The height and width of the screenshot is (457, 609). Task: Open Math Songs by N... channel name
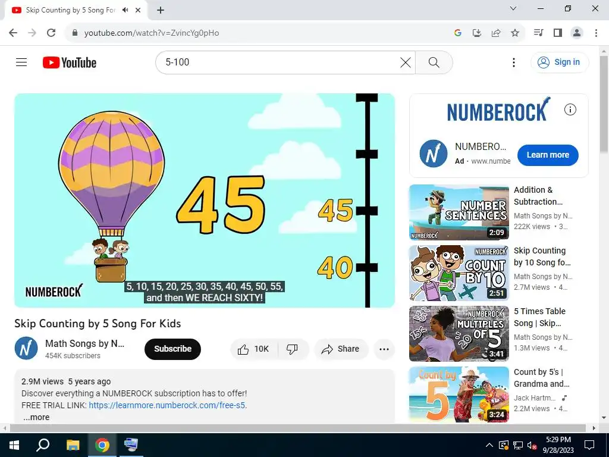(x=84, y=343)
